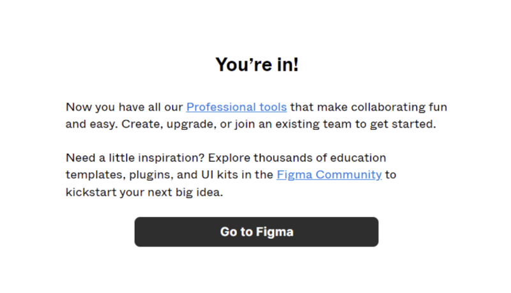The width and height of the screenshot is (511, 293).
Task: Click the "You're in!" heading
Action: tap(256, 64)
